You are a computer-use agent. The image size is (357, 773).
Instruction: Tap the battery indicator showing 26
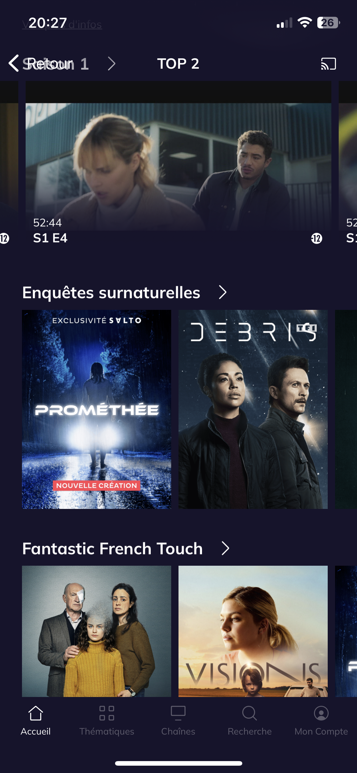click(329, 23)
